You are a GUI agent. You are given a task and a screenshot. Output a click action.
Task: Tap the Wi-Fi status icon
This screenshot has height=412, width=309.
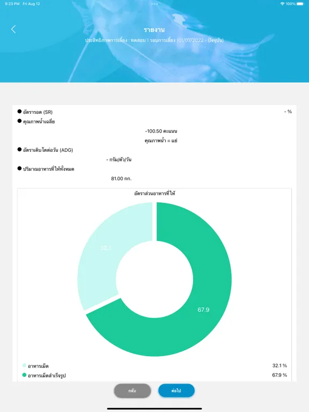tap(283, 4)
